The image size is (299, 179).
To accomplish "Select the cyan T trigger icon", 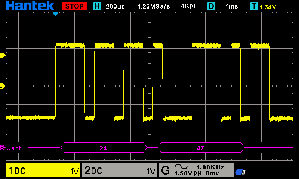I will point(254,6).
